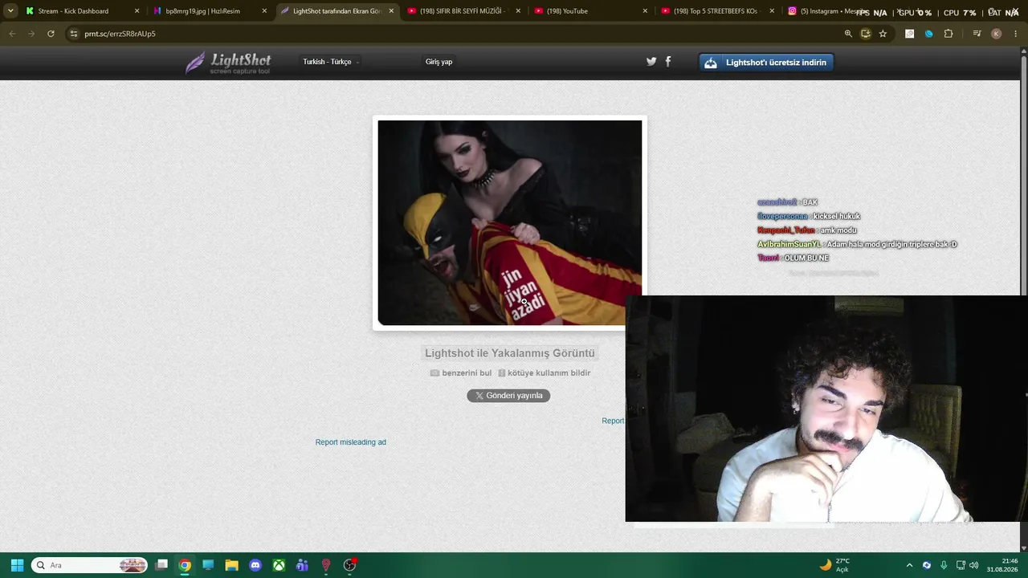Open Chrome's three-dot menu
Screen dimensions: 1028x578
[x=1017, y=34]
